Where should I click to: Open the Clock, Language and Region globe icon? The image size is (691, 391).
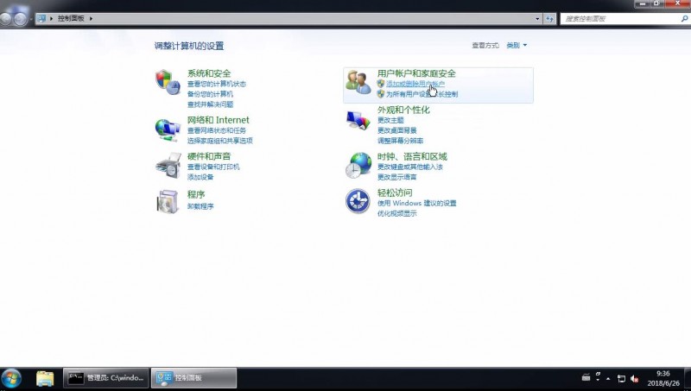click(x=358, y=165)
